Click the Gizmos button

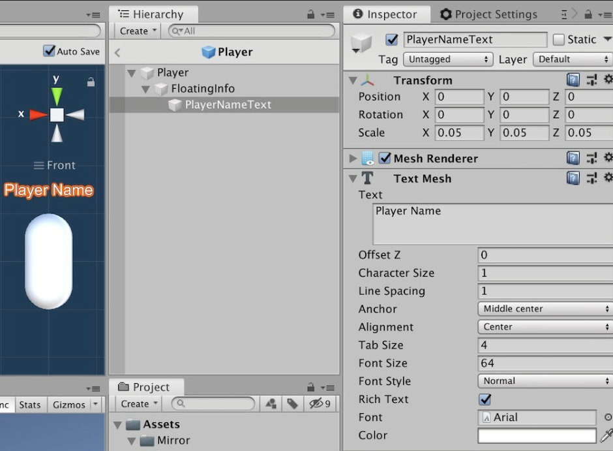pos(69,405)
